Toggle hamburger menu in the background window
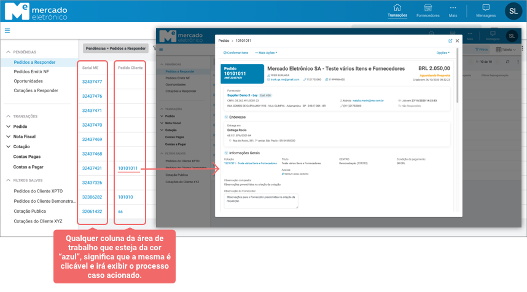Screen dimensions: 527x292 pos(161,49)
